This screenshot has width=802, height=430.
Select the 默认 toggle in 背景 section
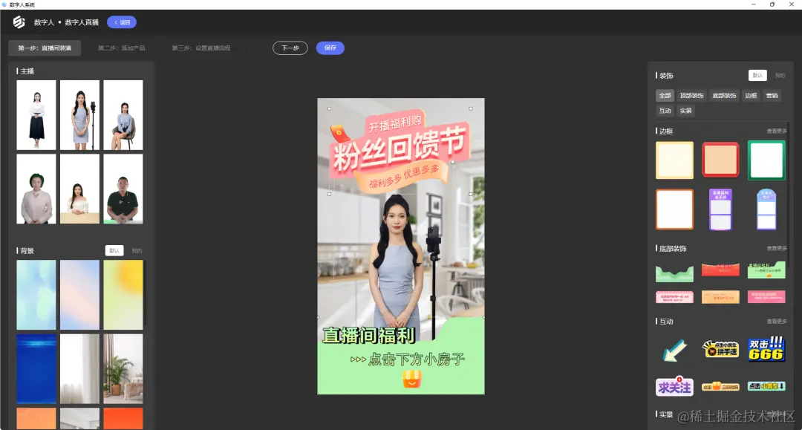[114, 250]
